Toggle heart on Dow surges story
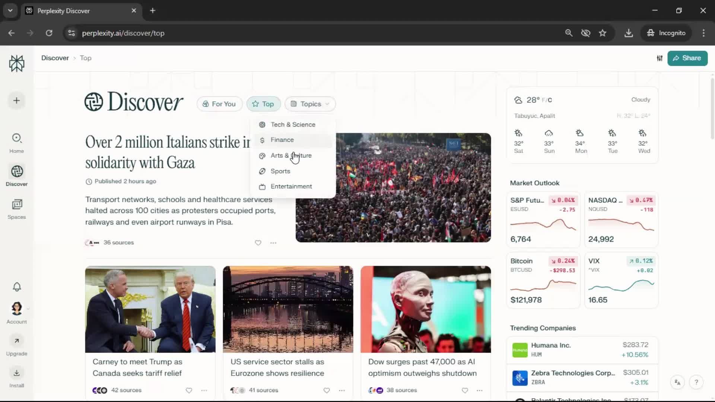The image size is (715, 402). [x=465, y=390]
